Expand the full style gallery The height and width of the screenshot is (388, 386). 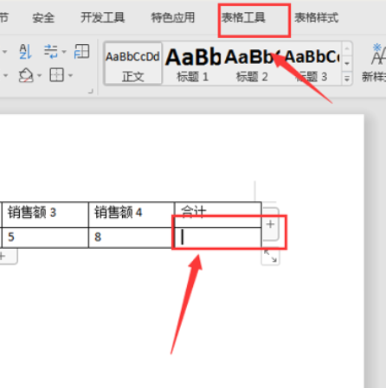point(347,78)
